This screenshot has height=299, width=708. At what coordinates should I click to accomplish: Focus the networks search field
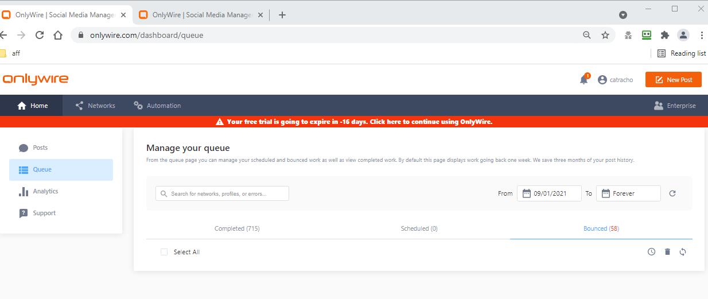[222, 193]
